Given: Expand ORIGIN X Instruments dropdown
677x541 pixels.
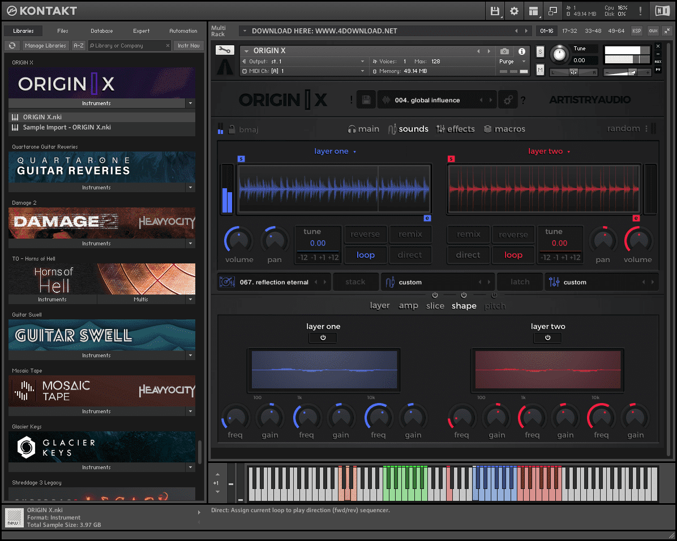Looking at the screenshot, I should (190, 103).
